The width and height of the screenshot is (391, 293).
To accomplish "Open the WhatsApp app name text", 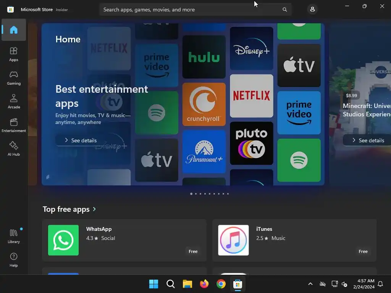I will [99, 229].
